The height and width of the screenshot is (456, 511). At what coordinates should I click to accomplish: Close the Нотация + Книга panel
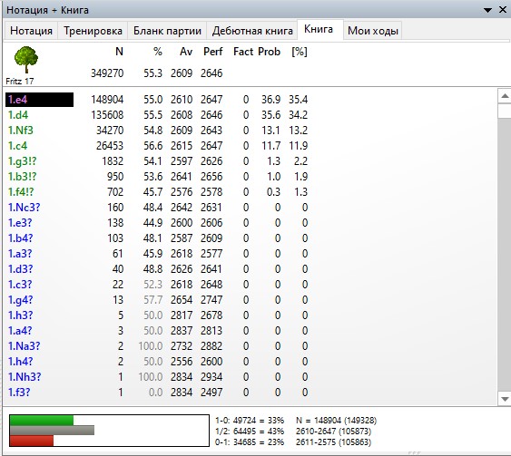[x=503, y=10]
